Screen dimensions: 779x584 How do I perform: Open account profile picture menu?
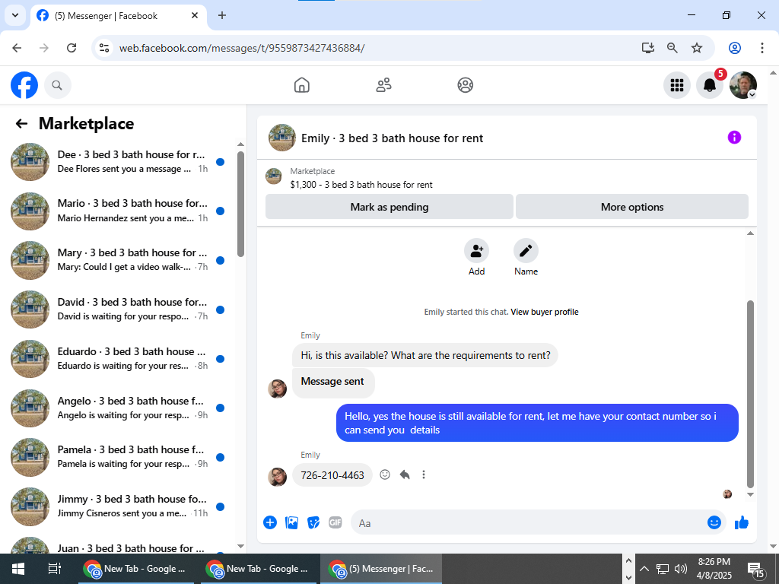pyautogui.click(x=742, y=85)
